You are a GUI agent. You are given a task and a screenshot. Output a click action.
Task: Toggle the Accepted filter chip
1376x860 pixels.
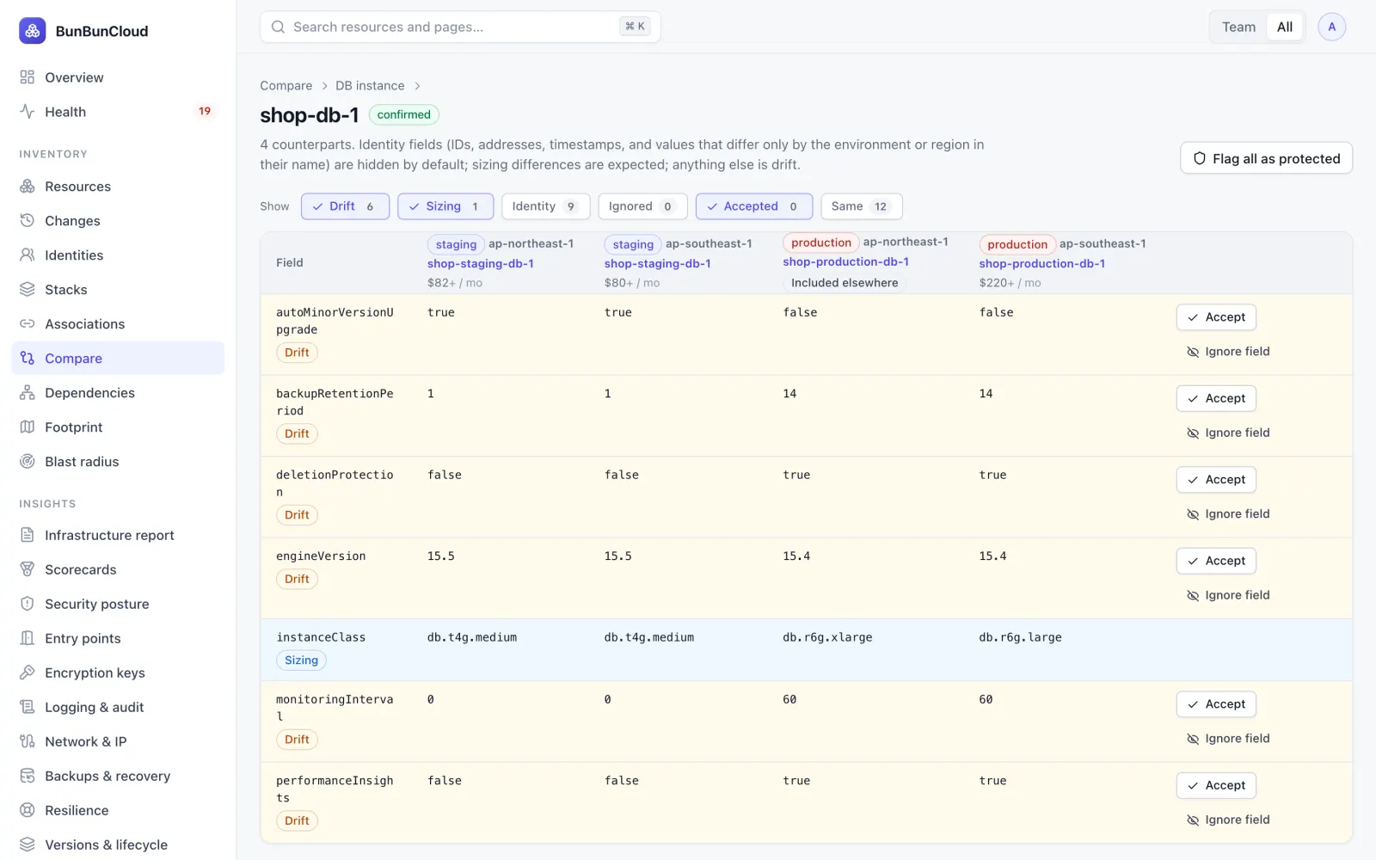(754, 206)
